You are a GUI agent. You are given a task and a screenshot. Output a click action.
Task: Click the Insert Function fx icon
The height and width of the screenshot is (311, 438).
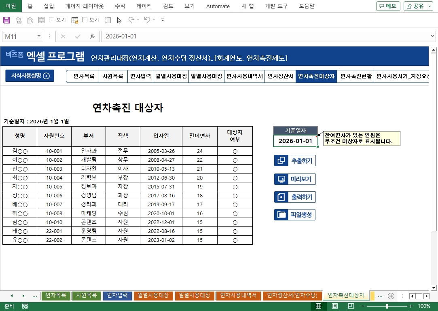coord(92,36)
